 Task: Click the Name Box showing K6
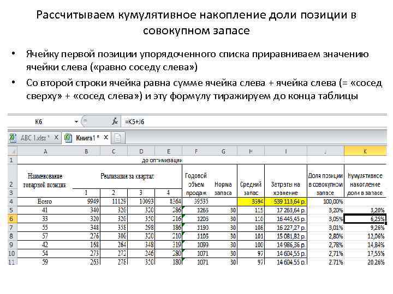[x=39, y=122]
